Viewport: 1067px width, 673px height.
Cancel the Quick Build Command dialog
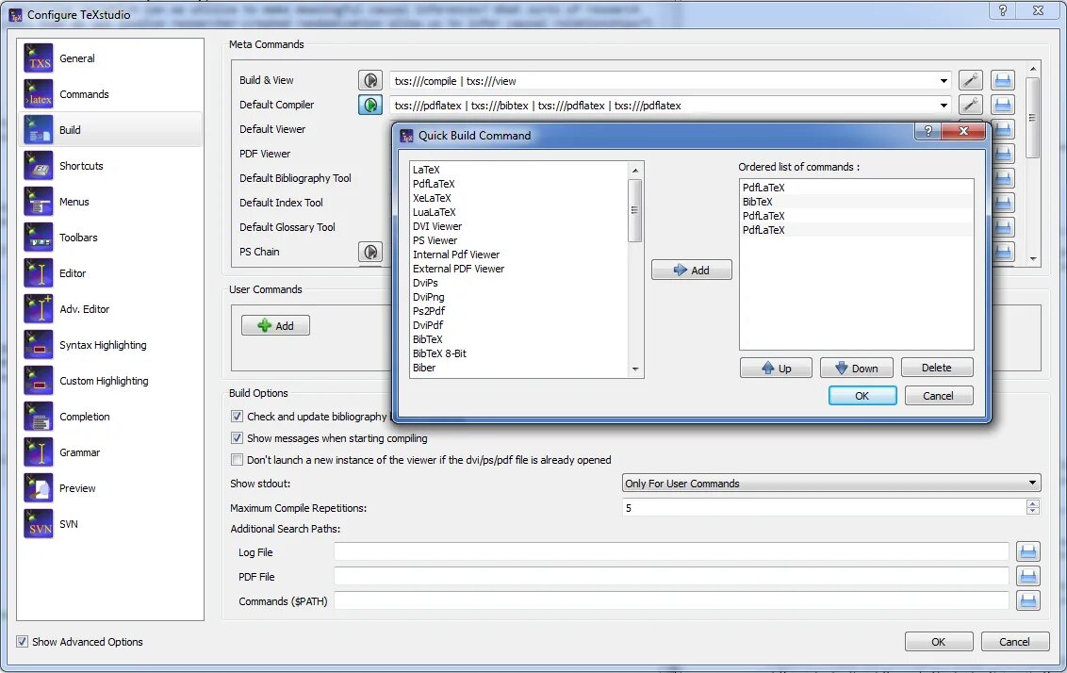pyautogui.click(x=939, y=396)
